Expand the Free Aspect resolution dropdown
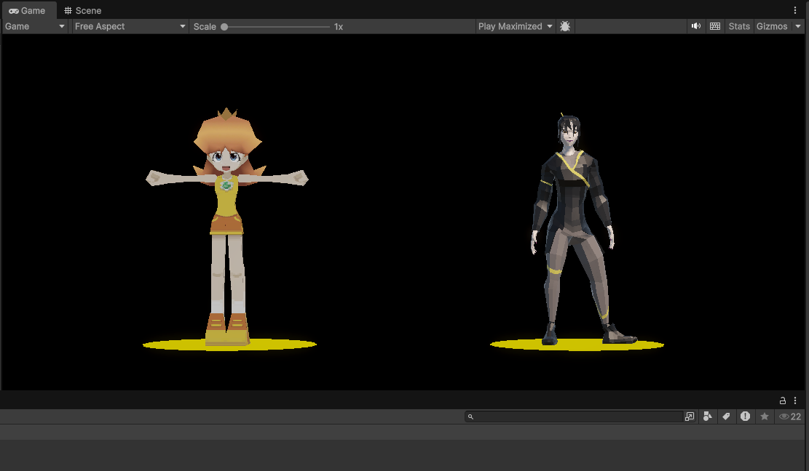 [x=130, y=26]
